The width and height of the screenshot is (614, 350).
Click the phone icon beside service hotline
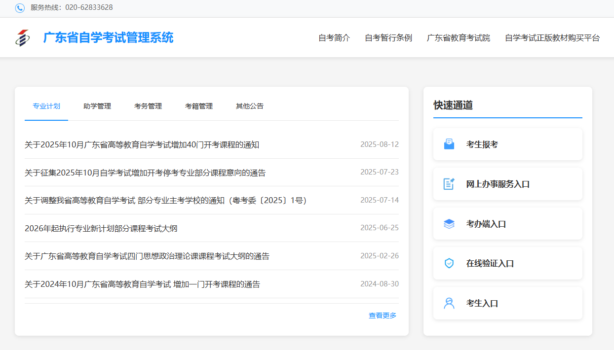[x=20, y=8]
